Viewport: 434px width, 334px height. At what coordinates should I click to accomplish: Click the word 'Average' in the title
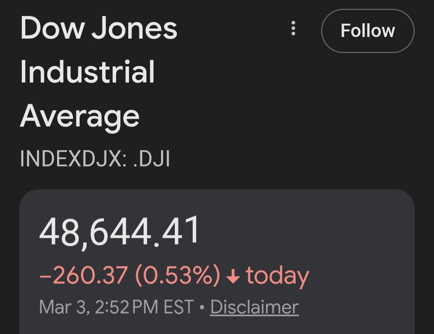tap(80, 116)
